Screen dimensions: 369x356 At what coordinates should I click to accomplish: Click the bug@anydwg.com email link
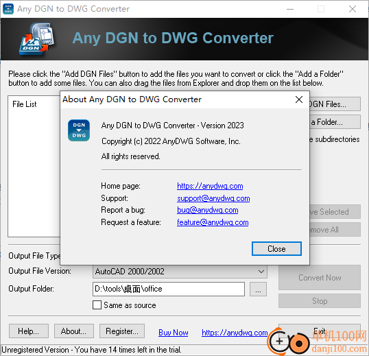(208, 210)
